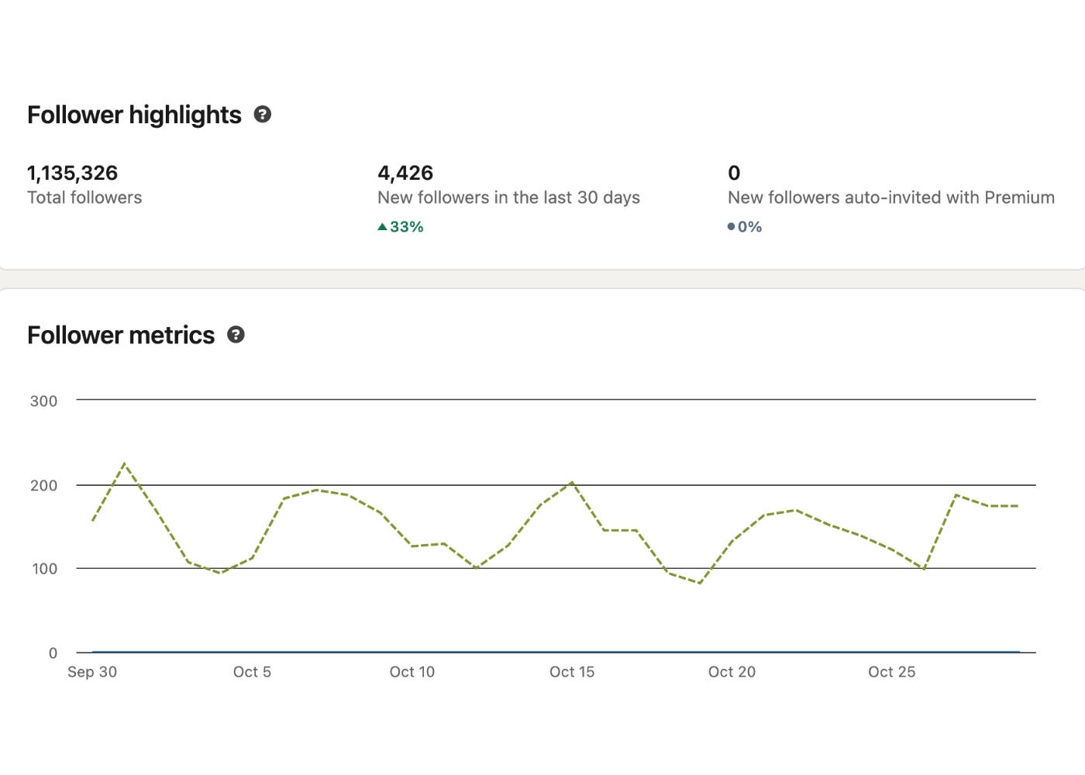Click the Oct 25 axis label
The height and width of the screenshot is (775, 1085).
(x=891, y=672)
